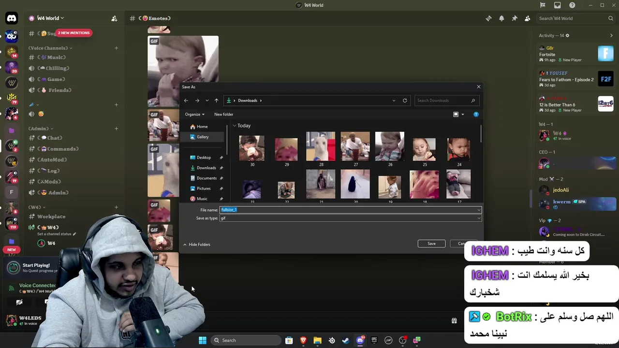Viewport: 619px width, 348px height.
Task: Add a channel to Voice Channels category
Action: [x=116, y=48]
